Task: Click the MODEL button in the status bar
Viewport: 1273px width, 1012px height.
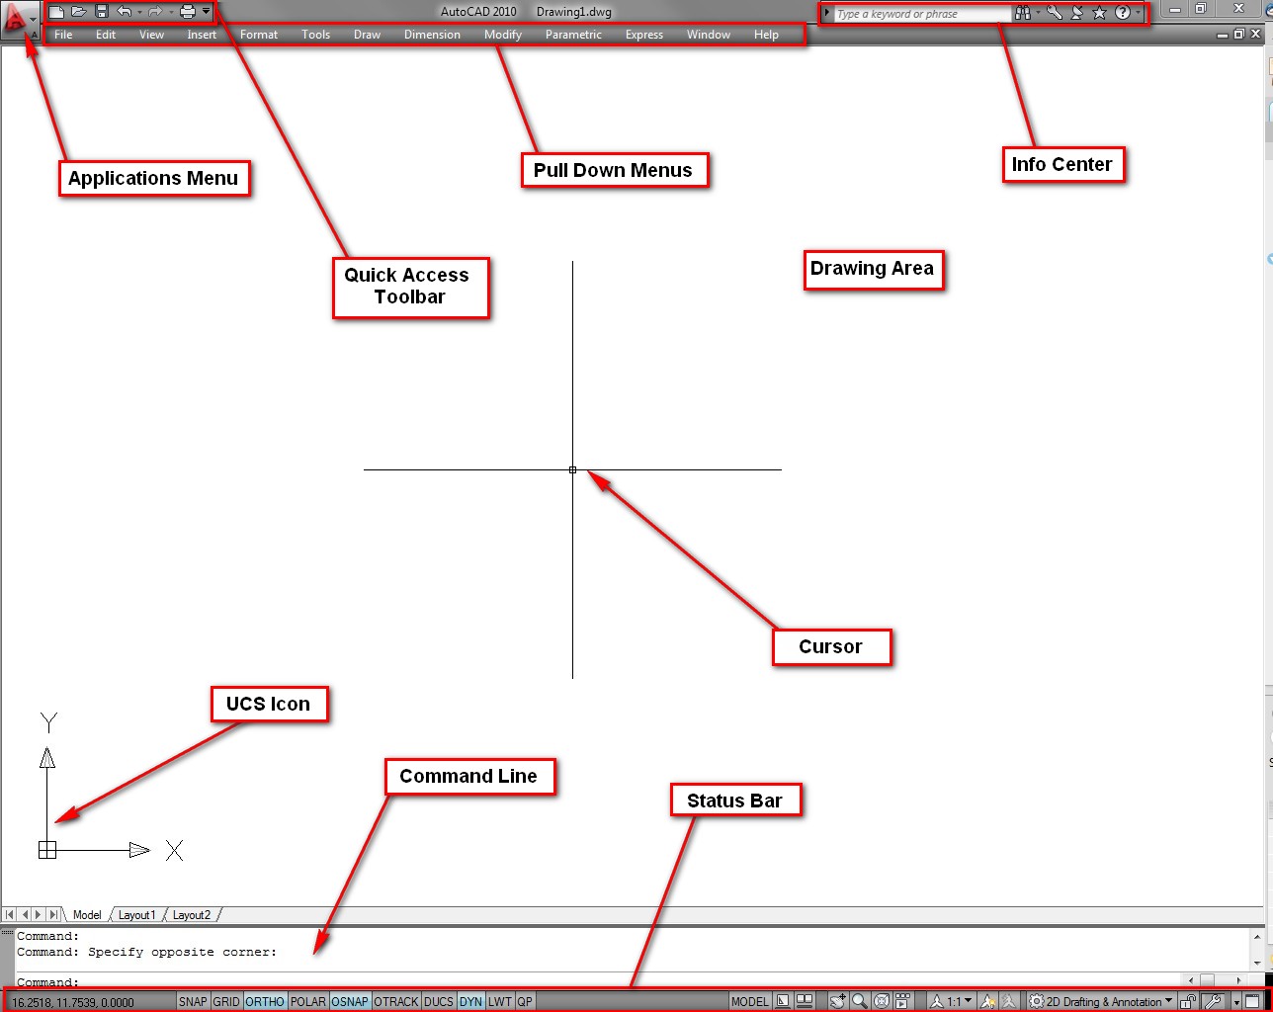Action: [x=749, y=1001]
